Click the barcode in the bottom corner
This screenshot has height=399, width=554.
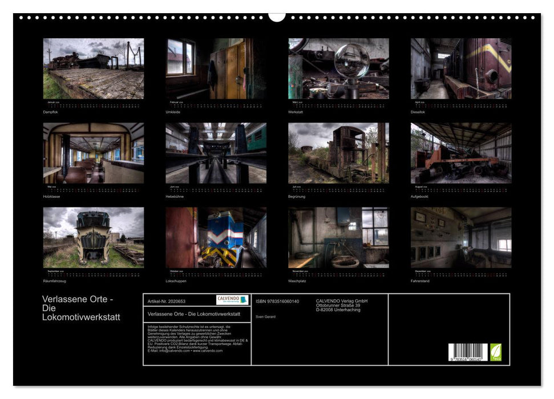point(468,353)
